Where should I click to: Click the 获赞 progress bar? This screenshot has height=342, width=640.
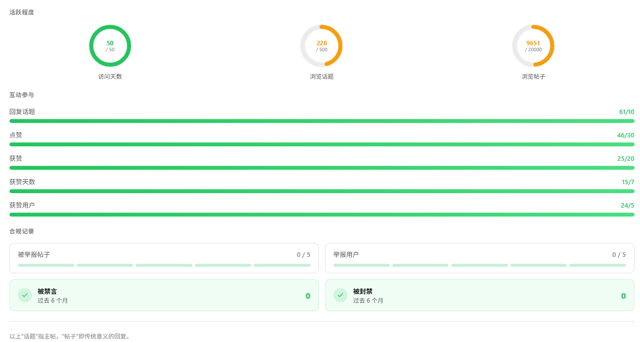pyautogui.click(x=322, y=168)
